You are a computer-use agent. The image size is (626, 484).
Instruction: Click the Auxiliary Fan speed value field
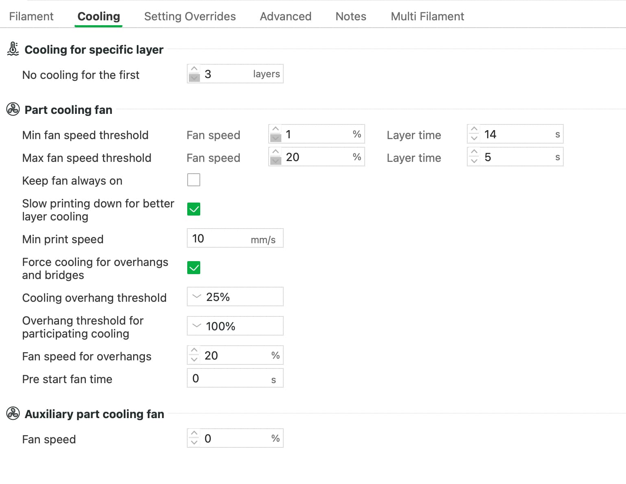click(x=235, y=438)
